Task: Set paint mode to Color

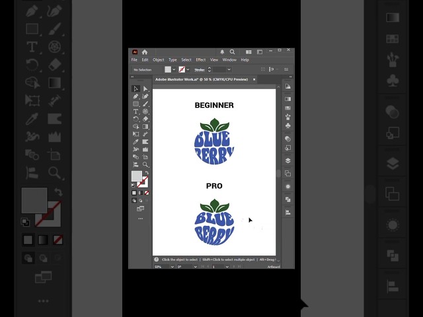Action: click(x=134, y=193)
